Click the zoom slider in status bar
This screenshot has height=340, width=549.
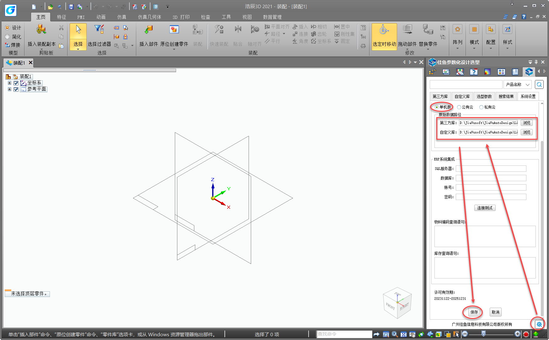(x=483, y=334)
